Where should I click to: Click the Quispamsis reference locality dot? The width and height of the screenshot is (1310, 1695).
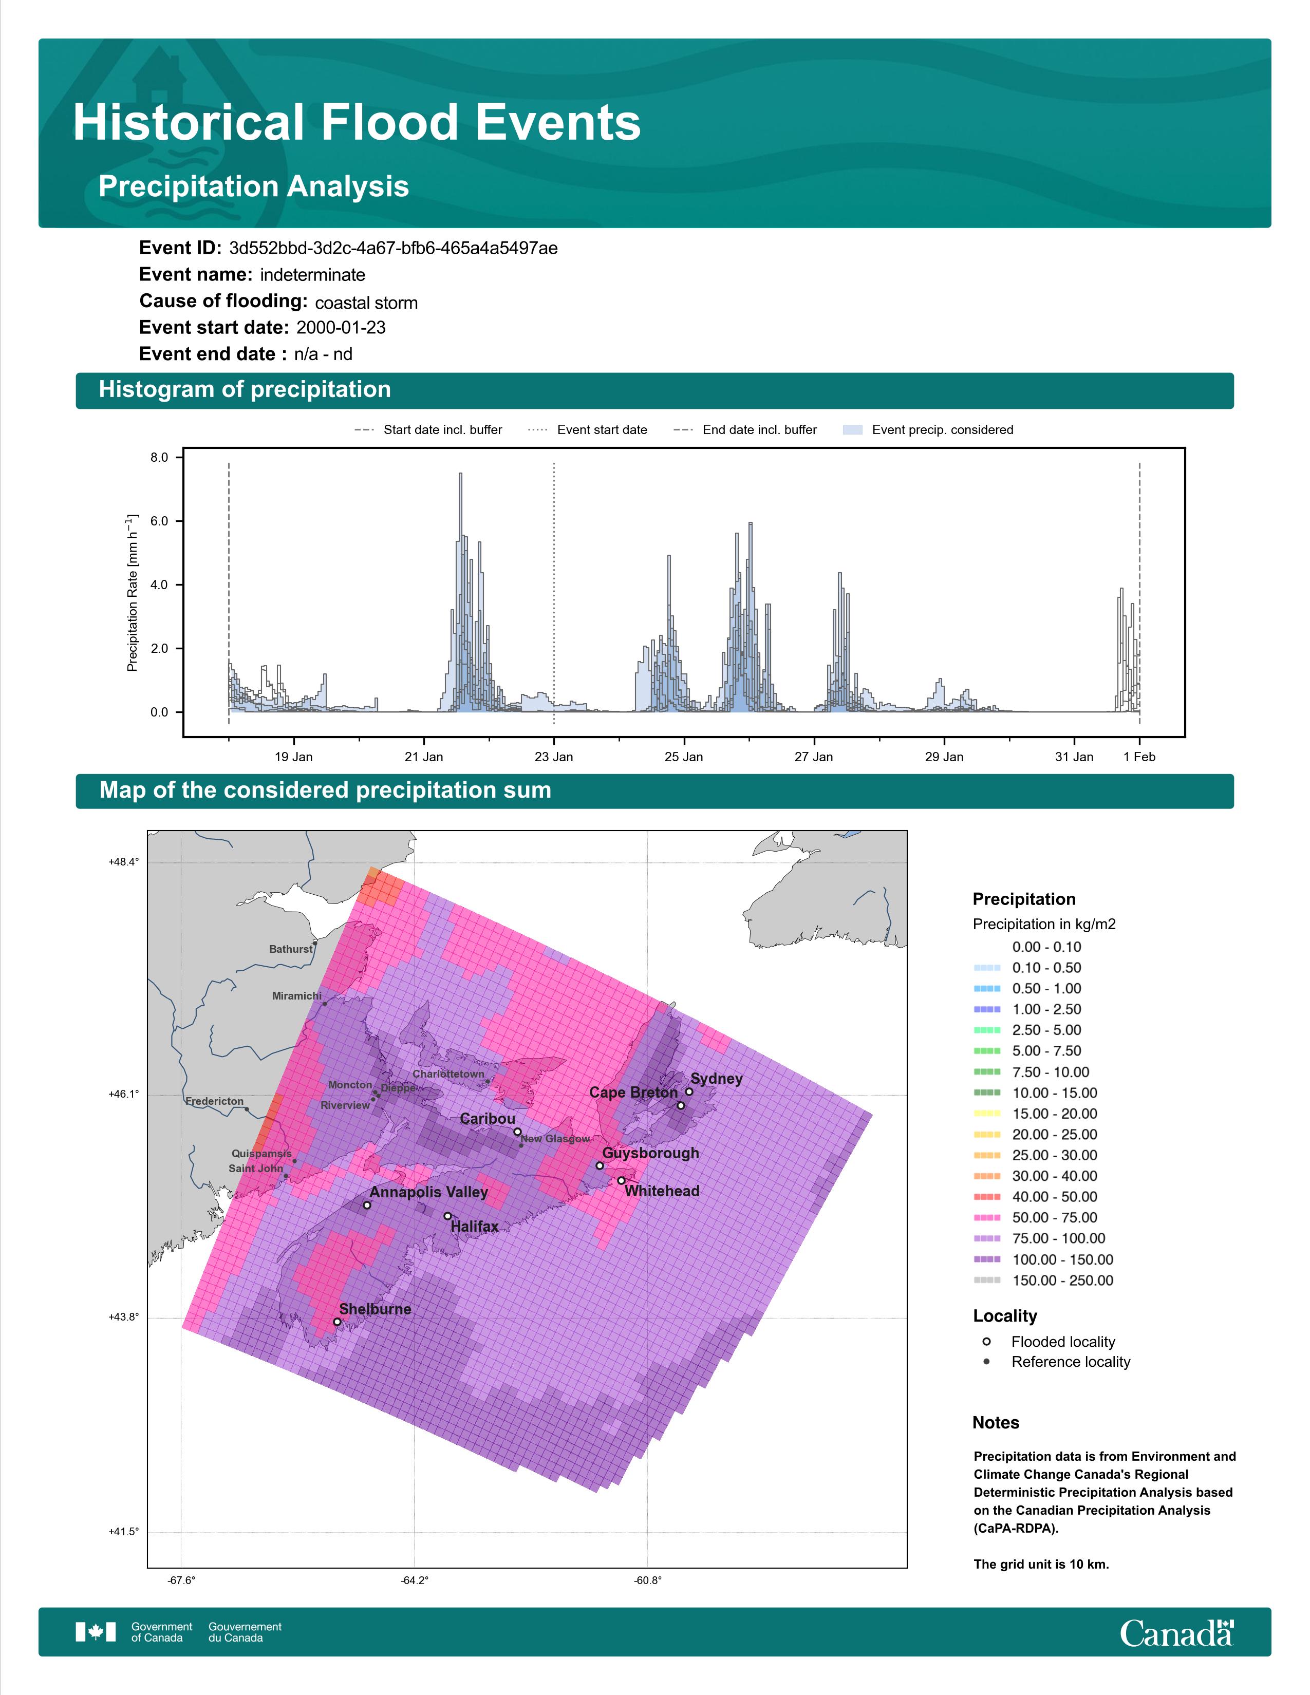[294, 1161]
